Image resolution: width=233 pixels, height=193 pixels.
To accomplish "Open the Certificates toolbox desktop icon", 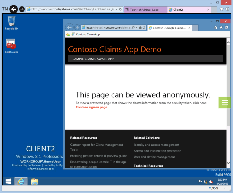I will tap(11, 46).
